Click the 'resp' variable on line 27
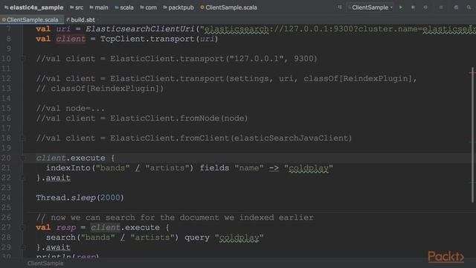The image size is (476, 268). [66, 228]
